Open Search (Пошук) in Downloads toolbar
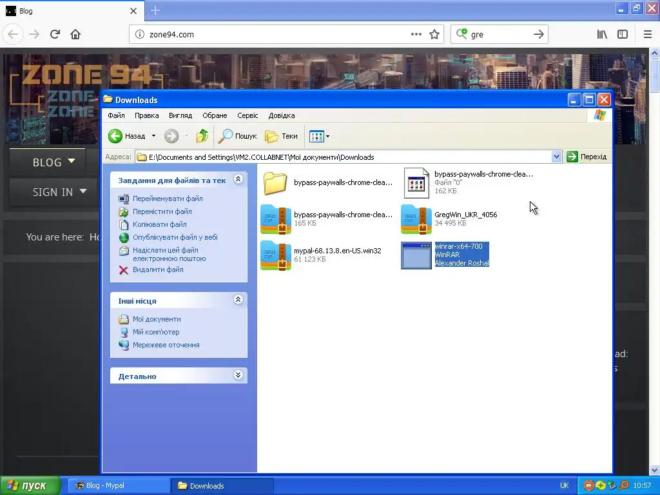Screen dimensions: 660x495 pyautogui.click(x=238, y=136)
